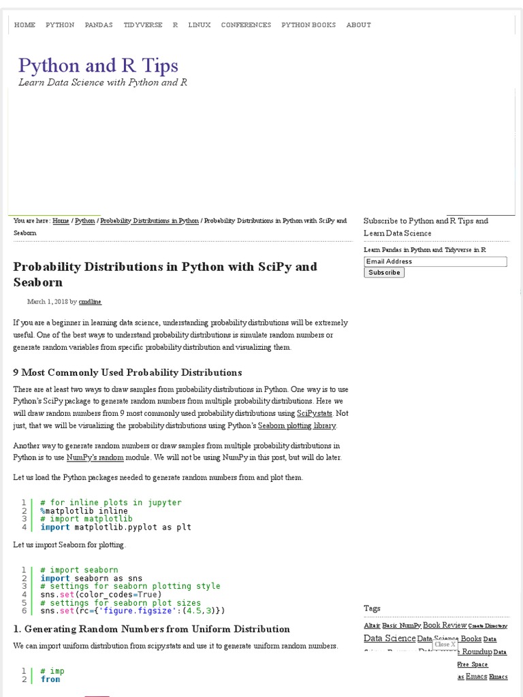Click the article title heading
The width and height of the screenshot is (523, 697).
[x=165, y=274]
